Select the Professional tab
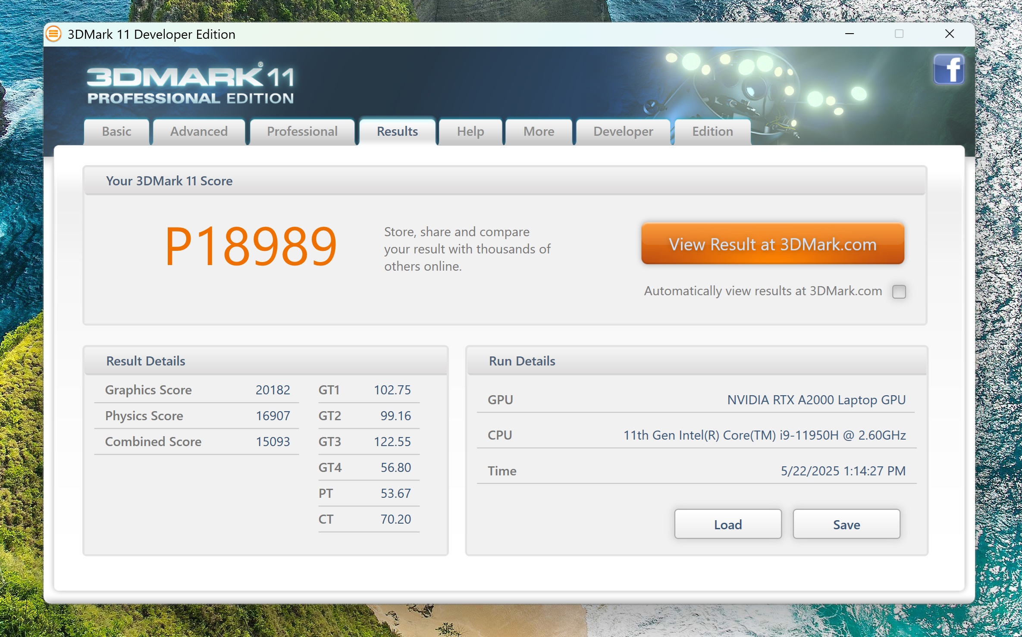 point(302,131)
